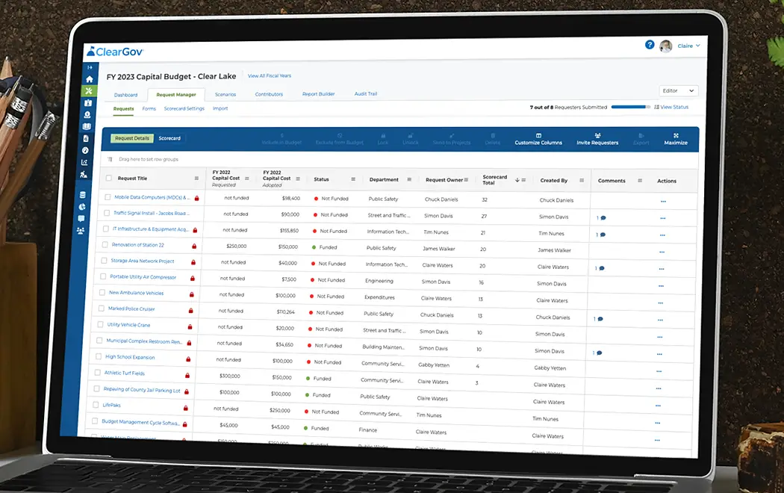Expand the Claire user menu chevron

698,46
